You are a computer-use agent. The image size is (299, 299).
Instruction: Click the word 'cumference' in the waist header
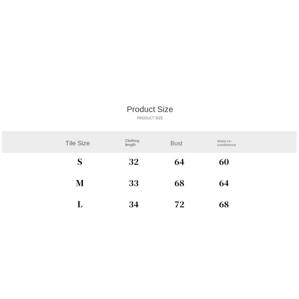[x=226, y=145]
